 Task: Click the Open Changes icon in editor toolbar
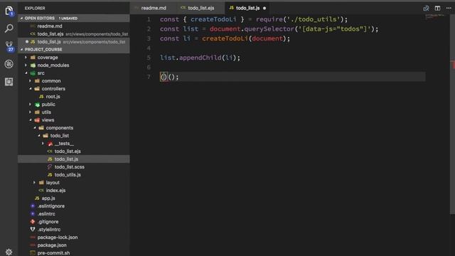426,8
